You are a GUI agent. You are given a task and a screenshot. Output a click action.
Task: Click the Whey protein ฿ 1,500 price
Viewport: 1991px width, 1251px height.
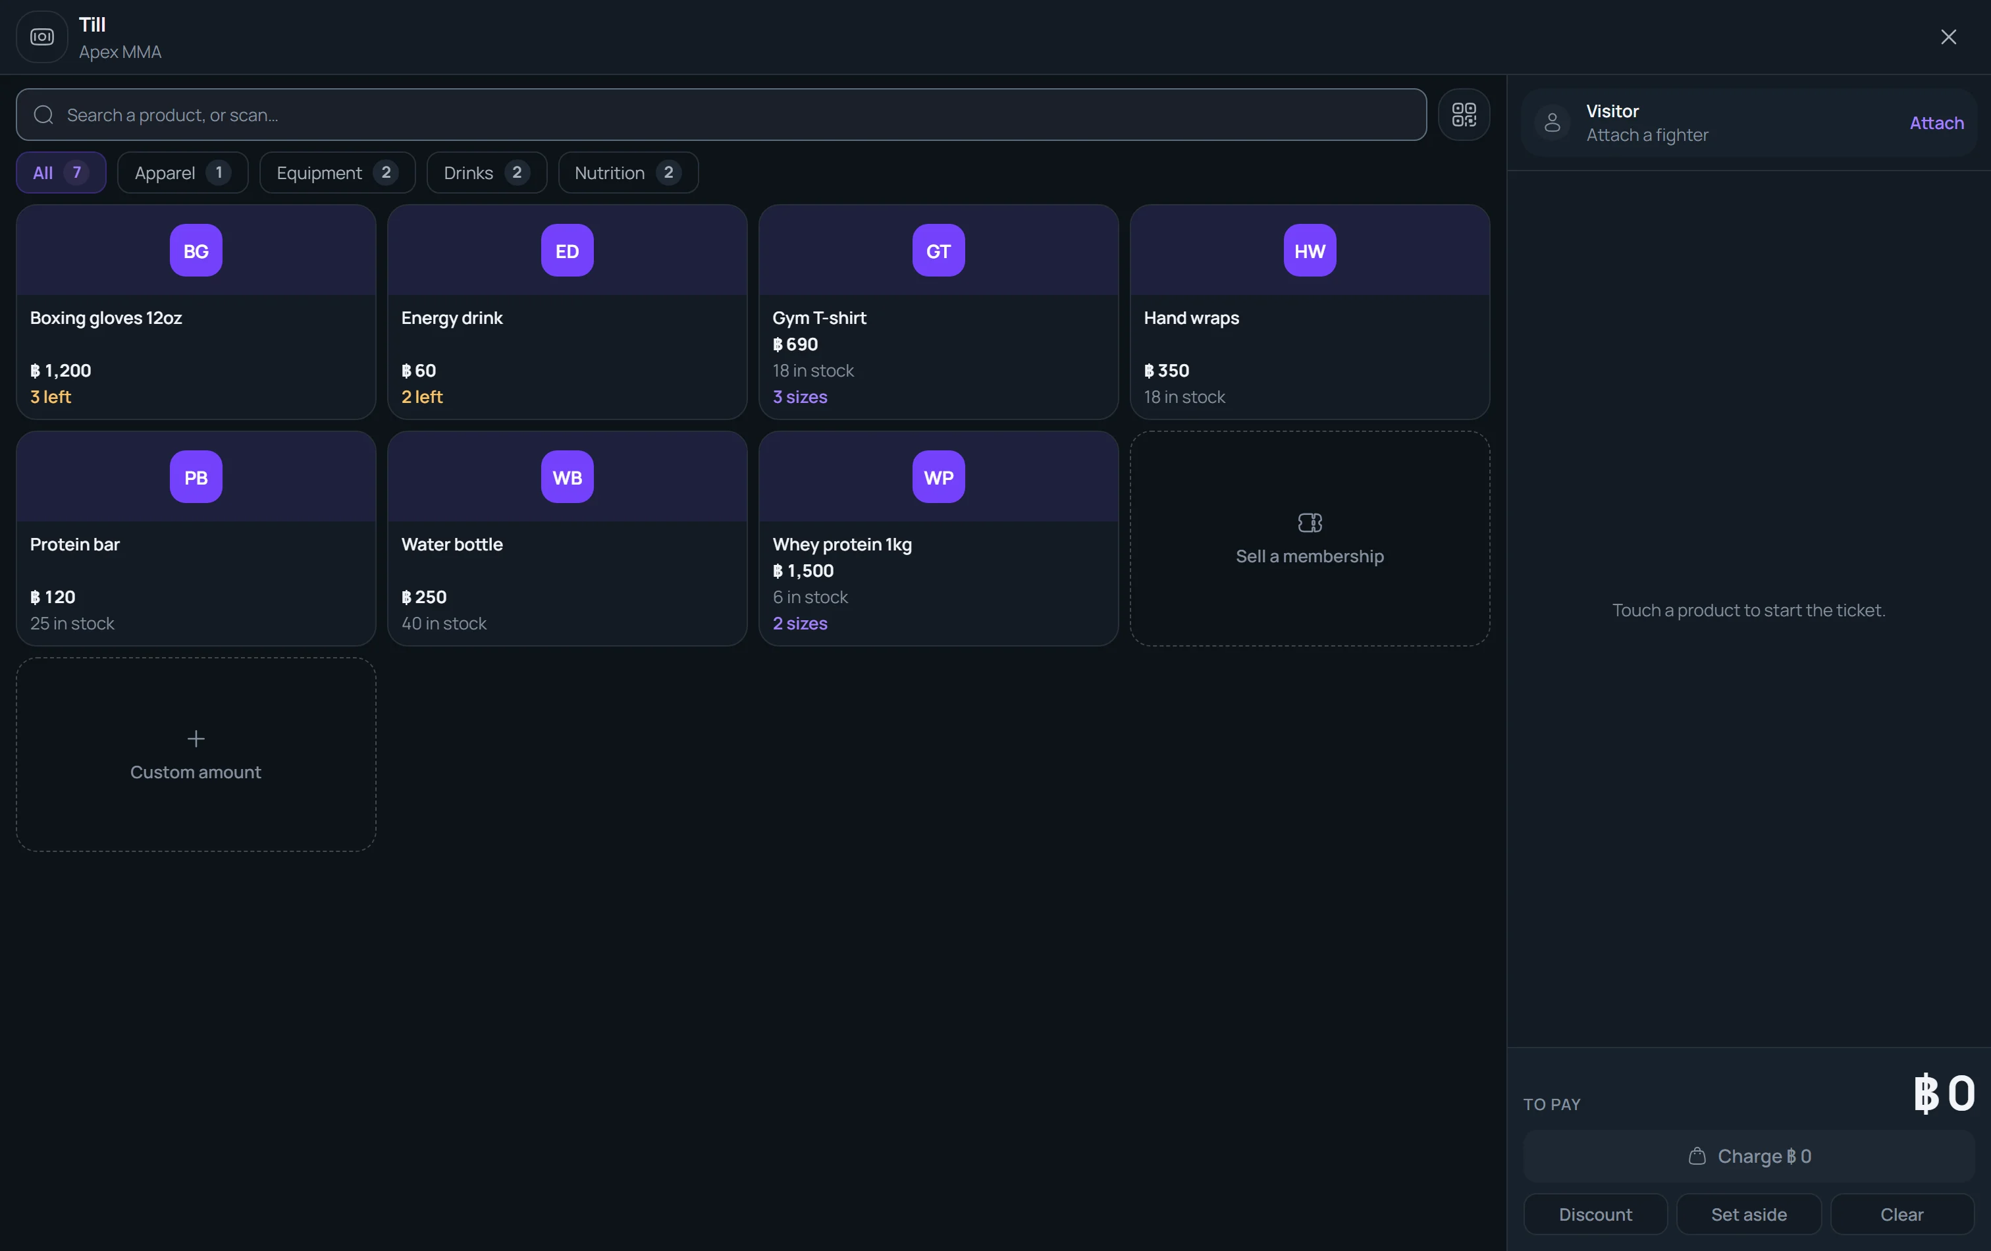tap(803, 570)
